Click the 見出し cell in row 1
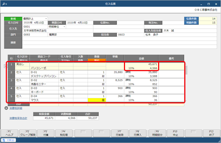The image size is (221, 143). (x=22, y=64)
